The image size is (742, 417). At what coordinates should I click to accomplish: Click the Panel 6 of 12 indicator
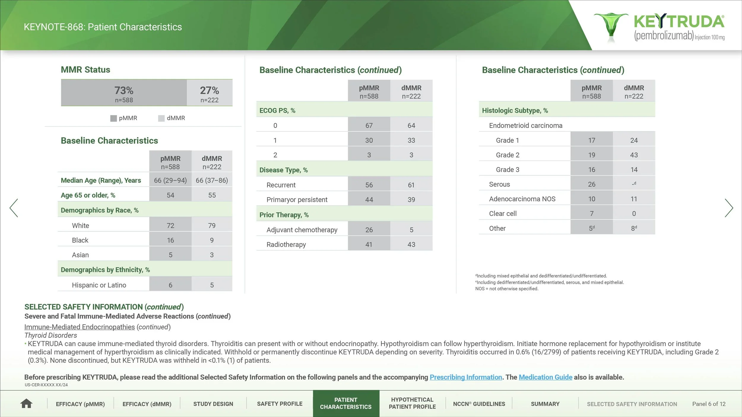(709, 404)
